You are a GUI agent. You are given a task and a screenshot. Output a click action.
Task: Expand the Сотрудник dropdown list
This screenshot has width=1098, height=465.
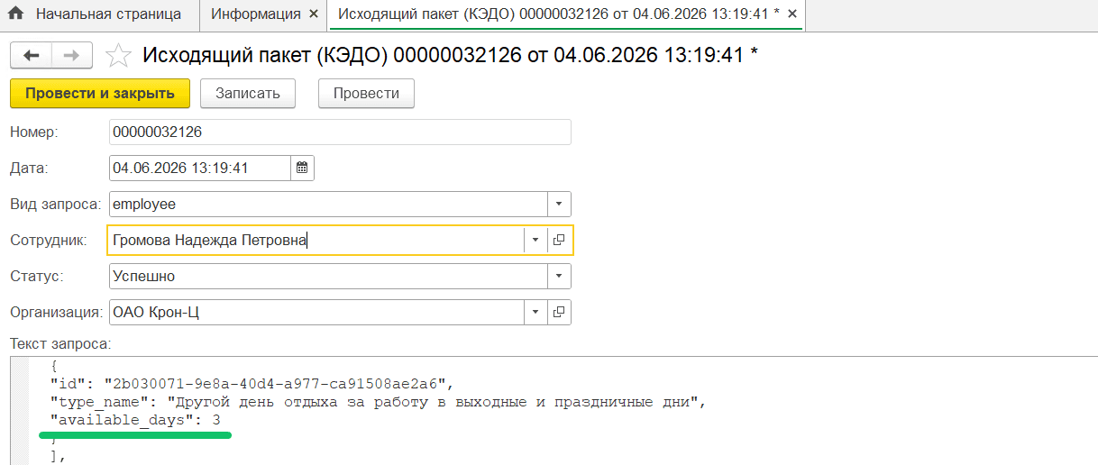(535, 240)
